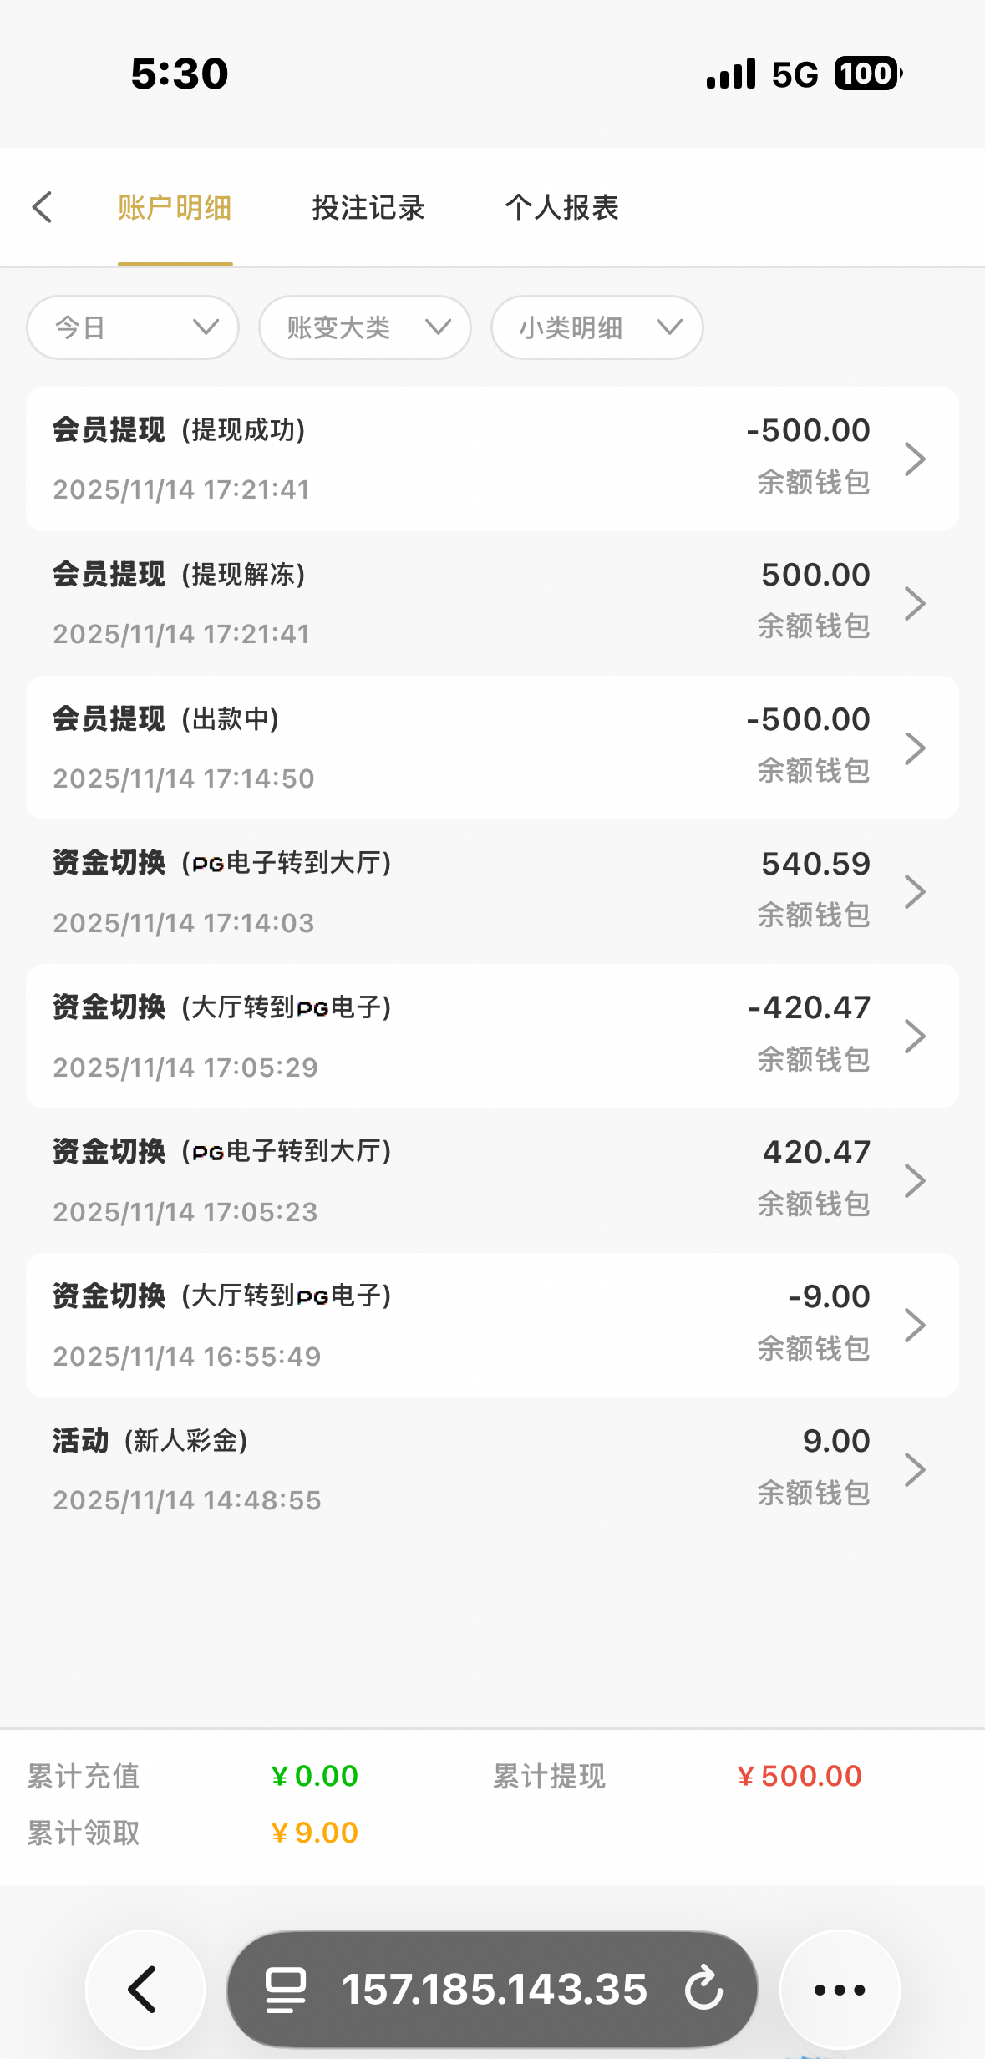Switch to the 个人报表 tab
The image size is (985, 2059).
click(x=561, y=207)
